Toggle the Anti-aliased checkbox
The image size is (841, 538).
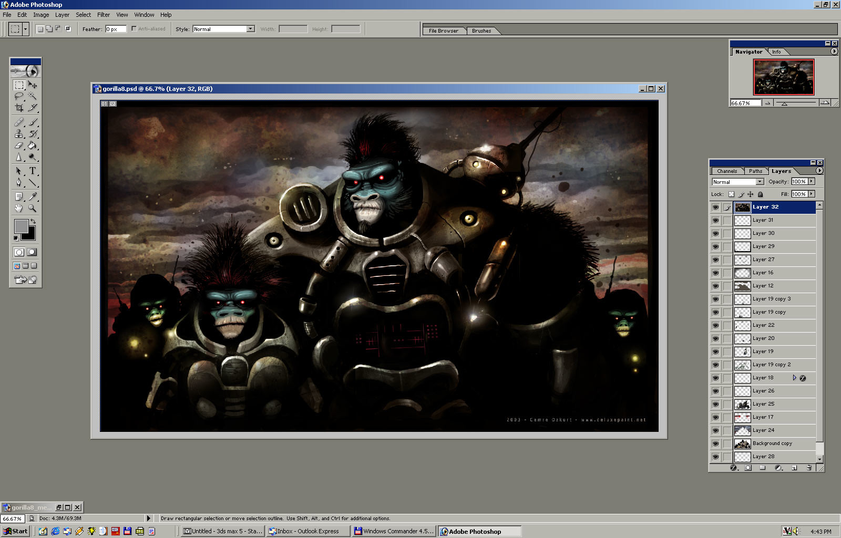pyautogui.click(x=134, y=29)
